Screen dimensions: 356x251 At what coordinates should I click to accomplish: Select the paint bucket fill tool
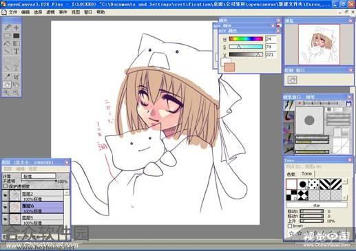pos(7,43)
